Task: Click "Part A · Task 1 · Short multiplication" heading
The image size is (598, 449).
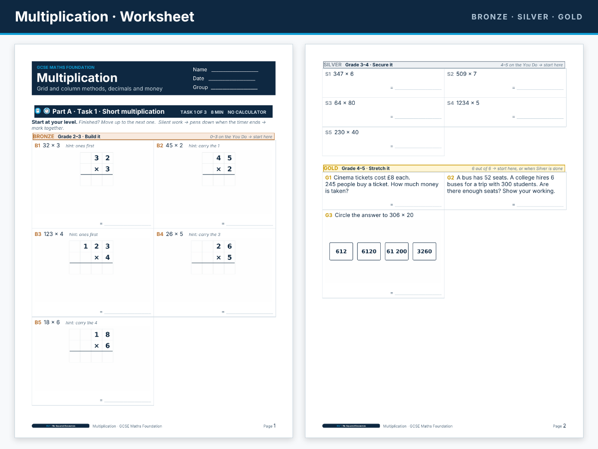Action: [x=108, y=111]
